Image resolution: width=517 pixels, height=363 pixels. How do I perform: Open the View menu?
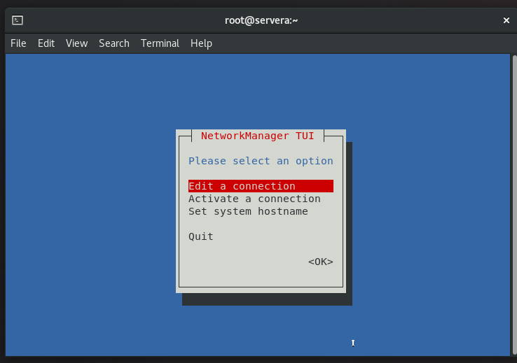point(76,43)
